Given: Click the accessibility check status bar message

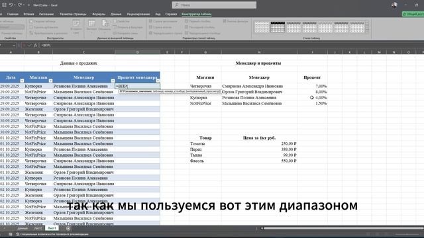Looking at the screenshot, I should pos(52,234).
